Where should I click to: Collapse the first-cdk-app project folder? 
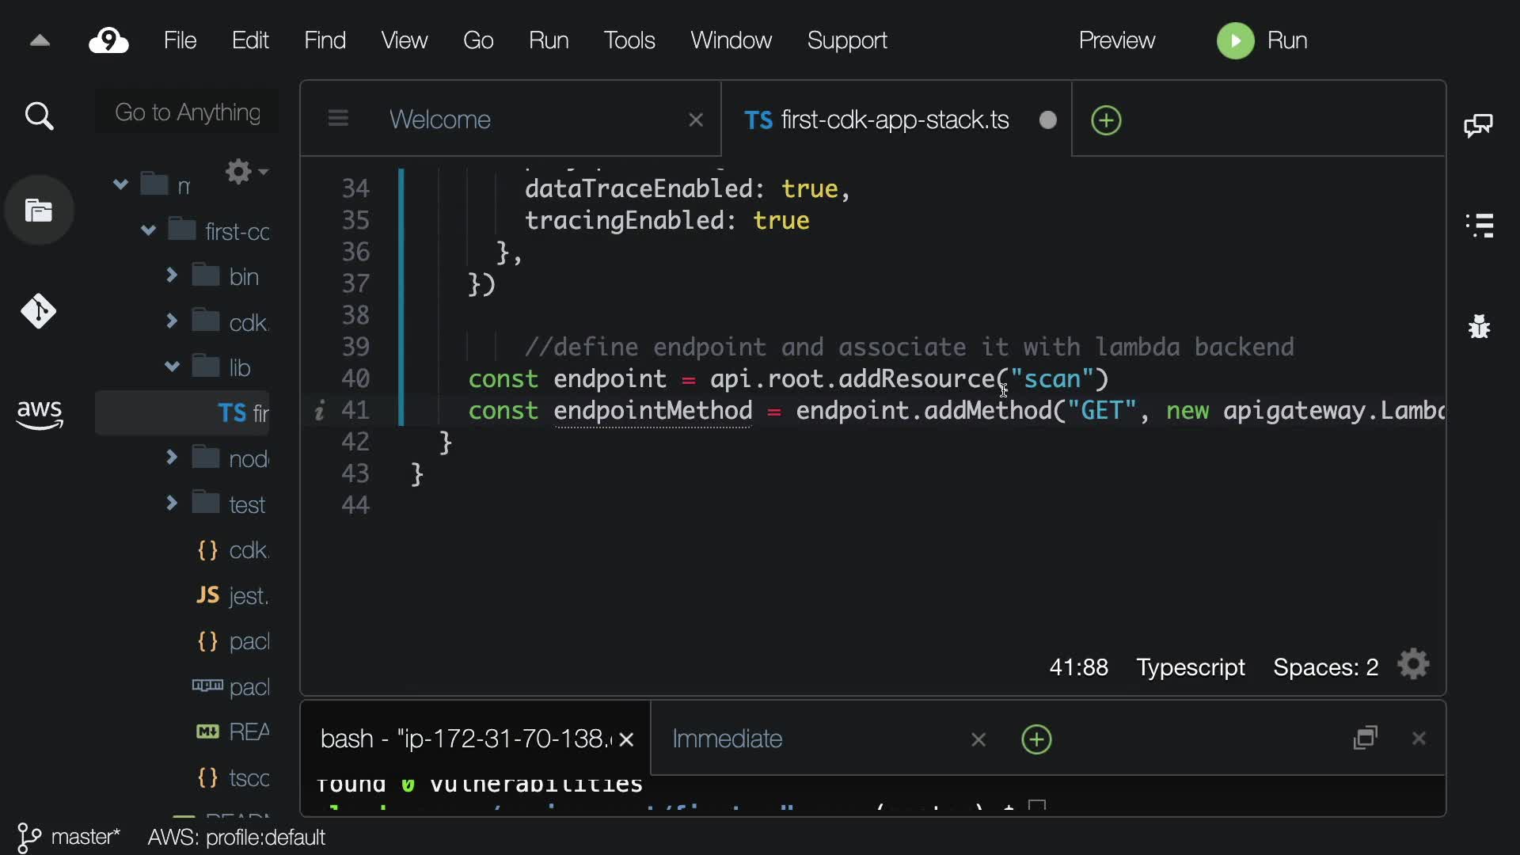(148, 231)
